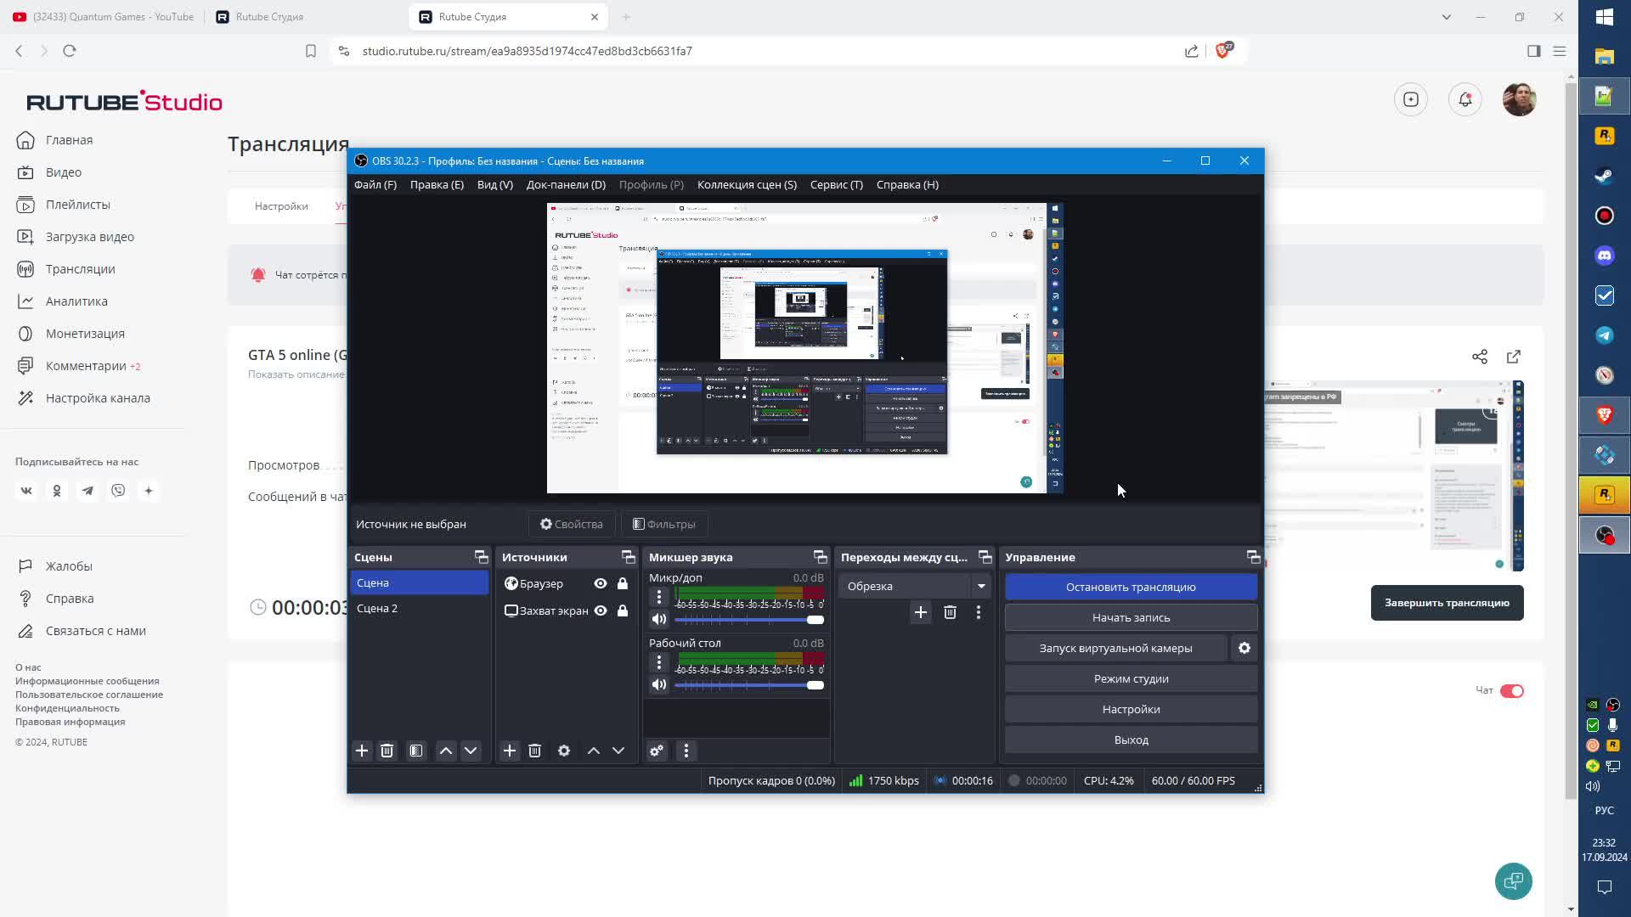Move scene down arrow in Scenes panel
This screenshot has width=1631, height=917.
470,751
